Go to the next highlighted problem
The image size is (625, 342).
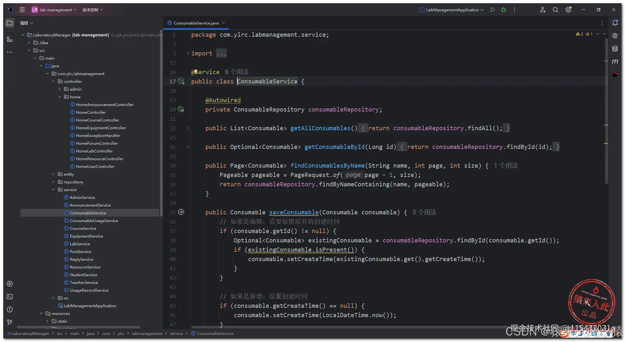coord(604,34)
